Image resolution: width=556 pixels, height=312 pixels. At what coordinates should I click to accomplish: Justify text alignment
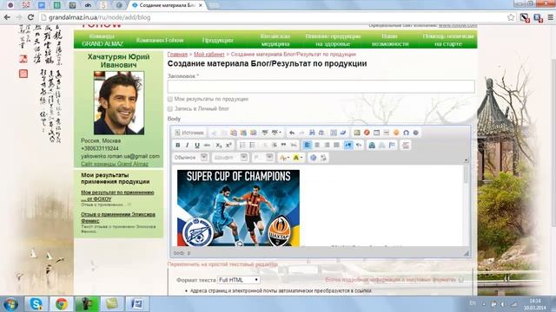(x=336, y=145)
